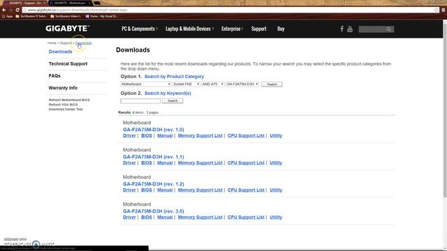Click Support in the breadcrumb
The height and width of the screenshot is (251, 447).
pos(66,43)
